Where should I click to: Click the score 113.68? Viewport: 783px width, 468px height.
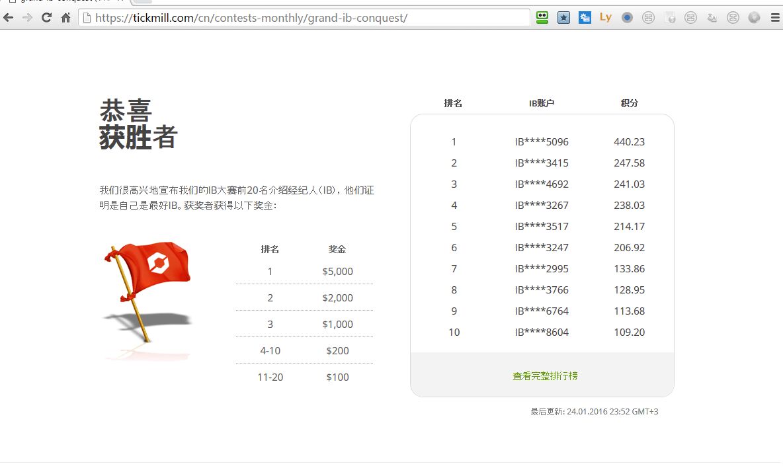pyautogui.click(x=629, y=311)
